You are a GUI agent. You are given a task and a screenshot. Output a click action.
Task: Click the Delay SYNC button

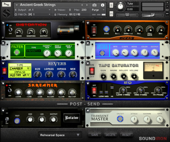tap(107, 29)
